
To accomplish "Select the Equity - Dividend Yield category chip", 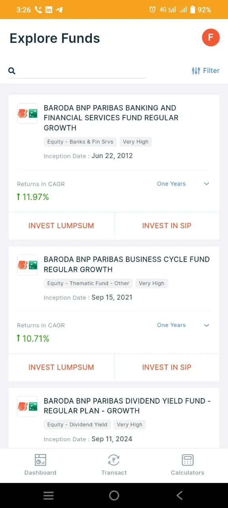I will [x=77, y=425].
